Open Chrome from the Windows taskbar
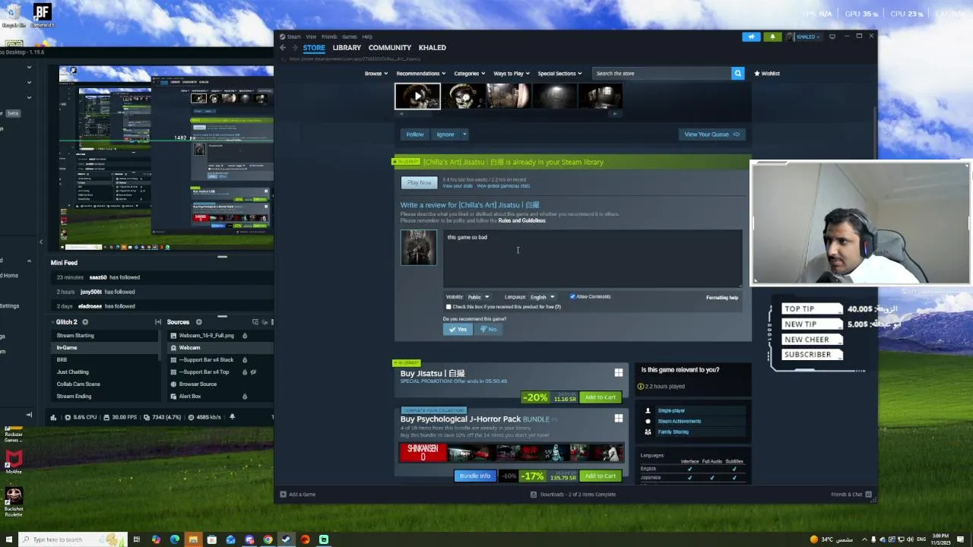Image resolution: width=973 pixels, height=547 pixels. pyautogui.click(x=268, y=539)
